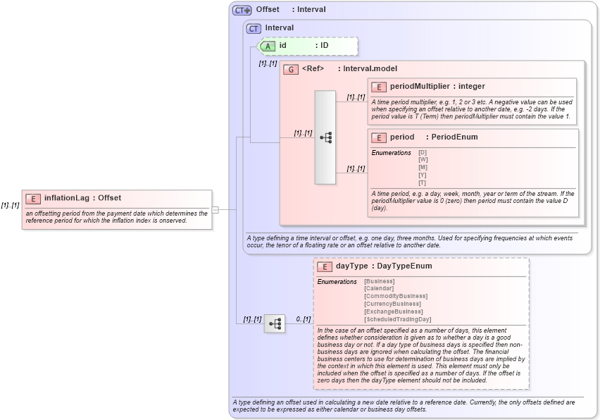The width and height of the screenshot is (600, 420).
Task: Click the Enumerations label in period box
Action: 391,153
